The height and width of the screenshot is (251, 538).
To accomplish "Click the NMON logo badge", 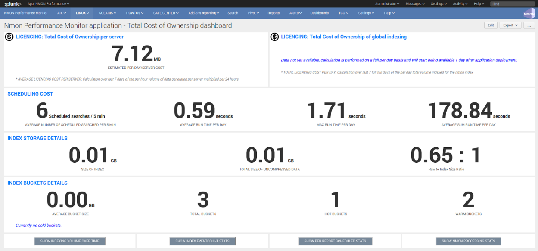I will [x=529, y=13].
